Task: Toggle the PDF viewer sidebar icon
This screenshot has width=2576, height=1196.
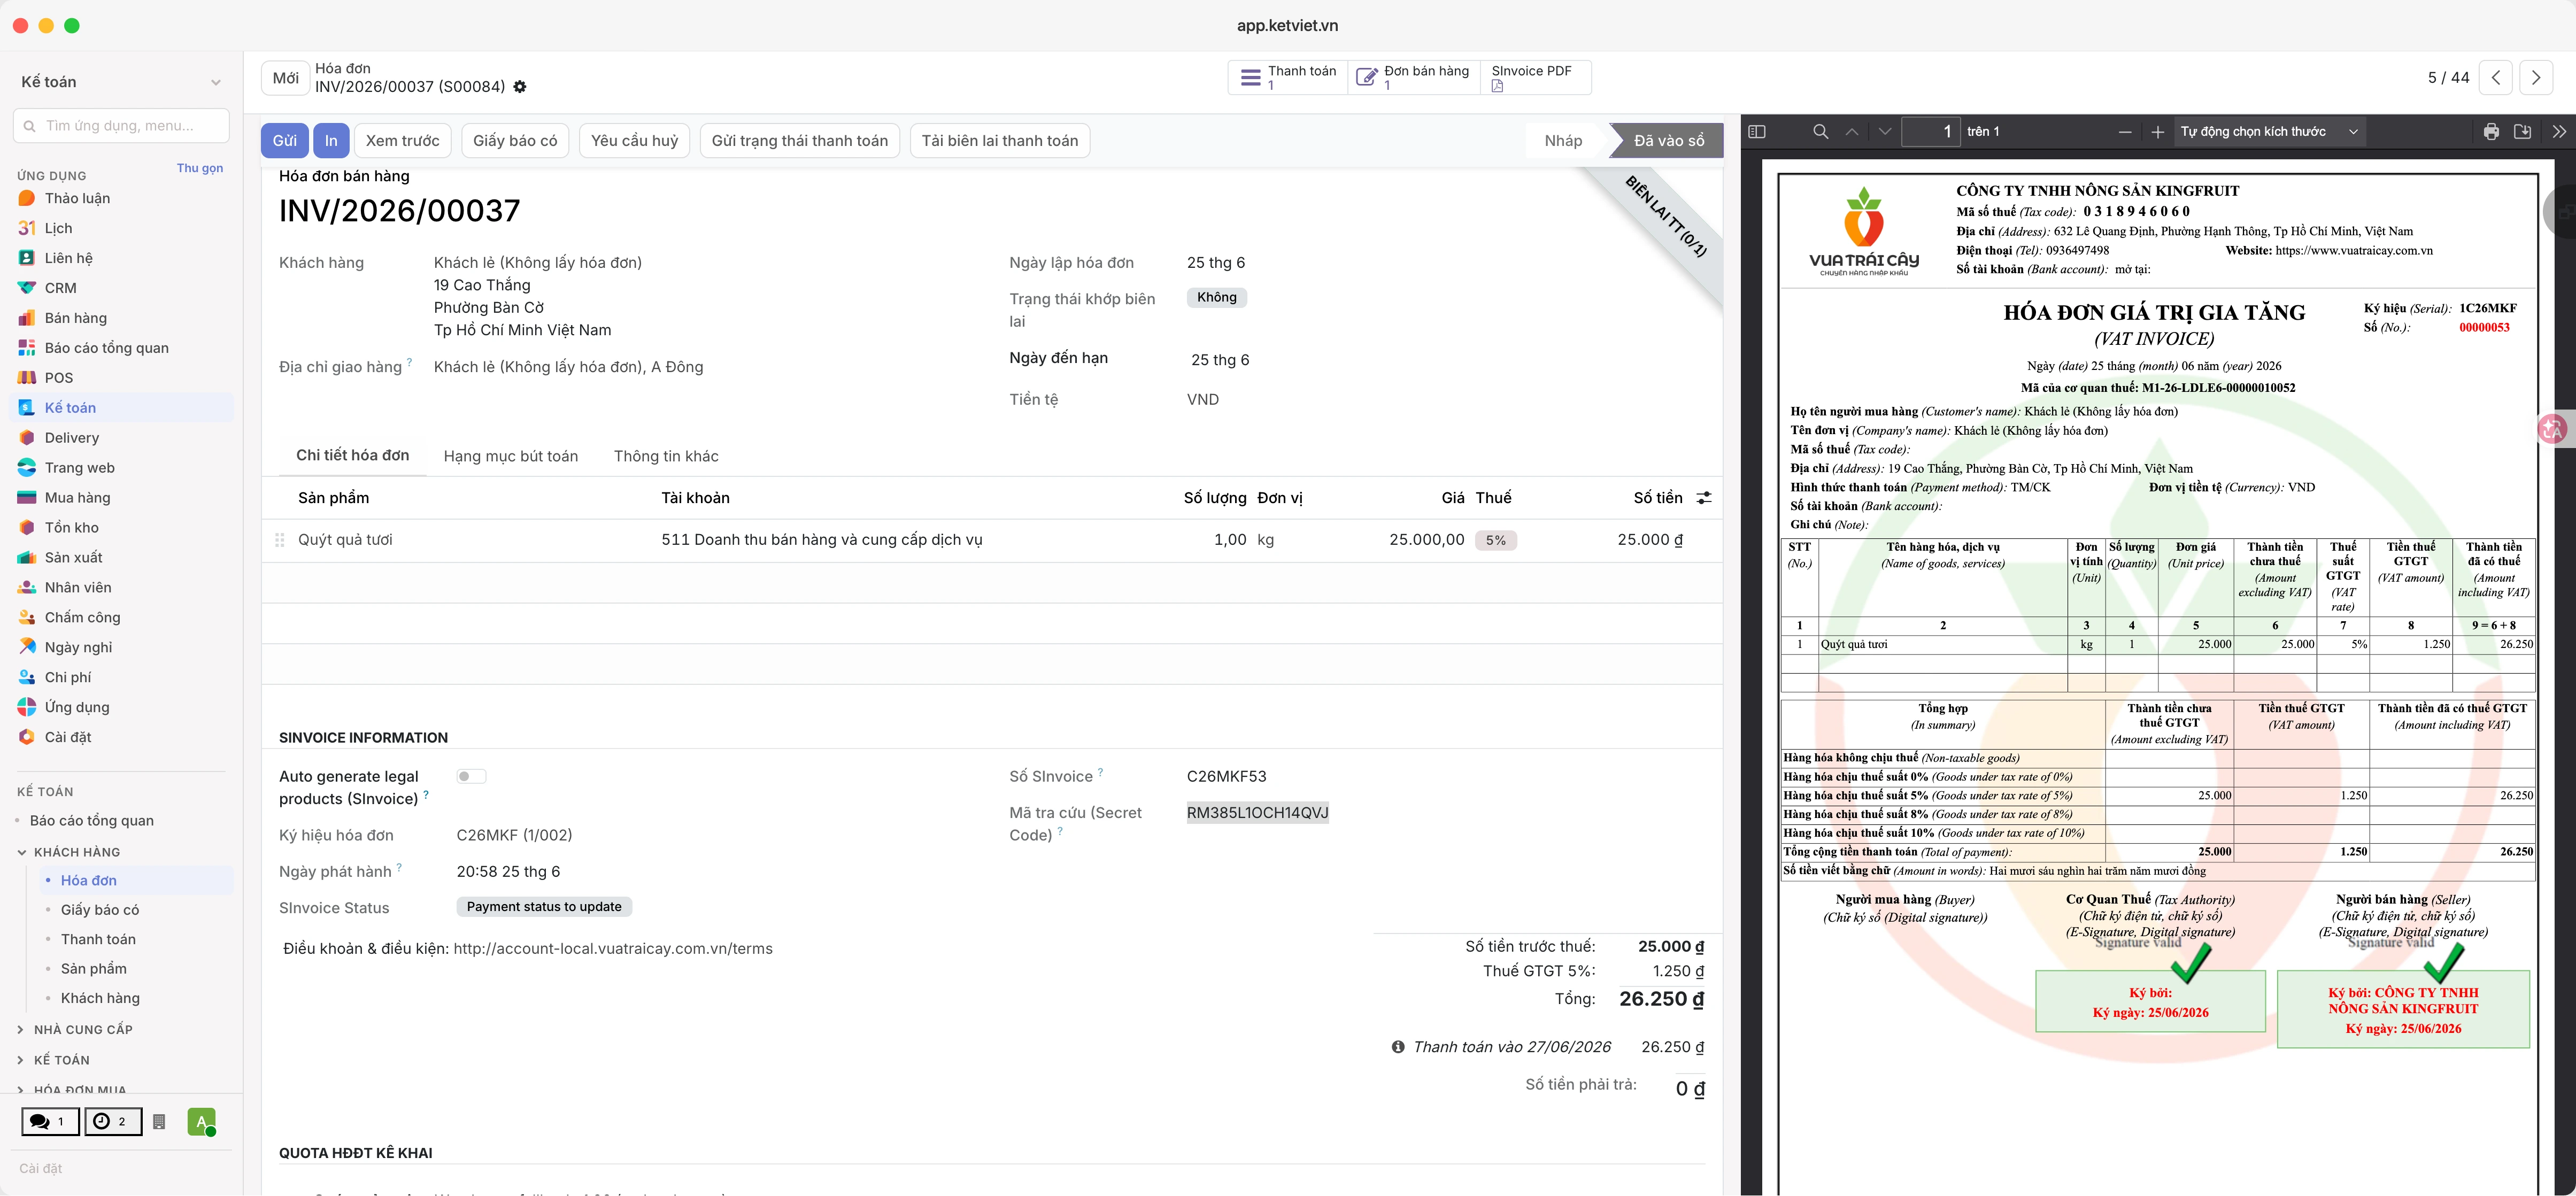Action: pyautogui.click(x=1757, y=131)
